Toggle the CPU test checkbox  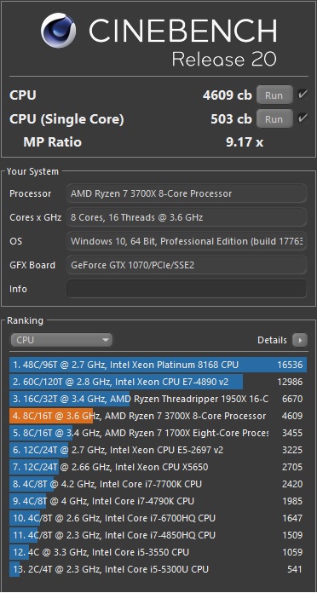coord(303,95)
